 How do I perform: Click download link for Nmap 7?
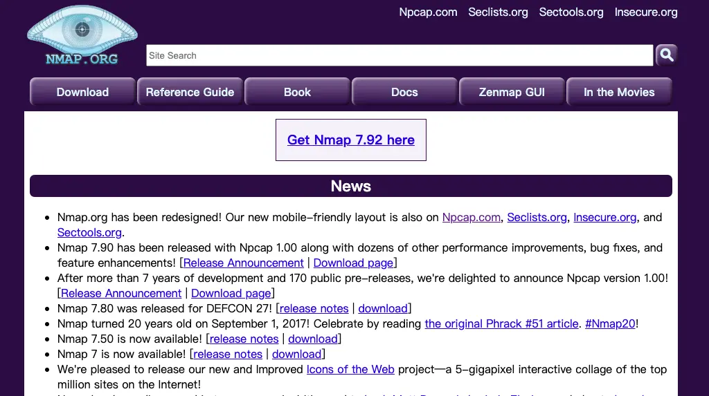pyautogui.click(x=296, y=354)
